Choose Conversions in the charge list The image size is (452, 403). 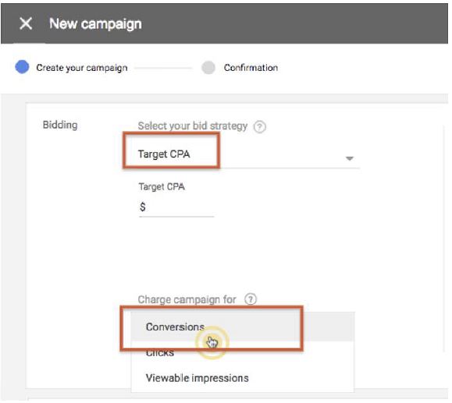coord(243,327)
